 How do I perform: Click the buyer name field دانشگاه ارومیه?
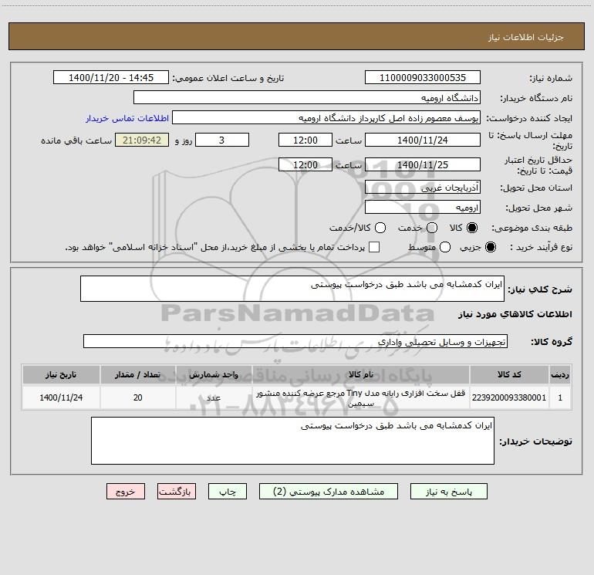(307, 97)
